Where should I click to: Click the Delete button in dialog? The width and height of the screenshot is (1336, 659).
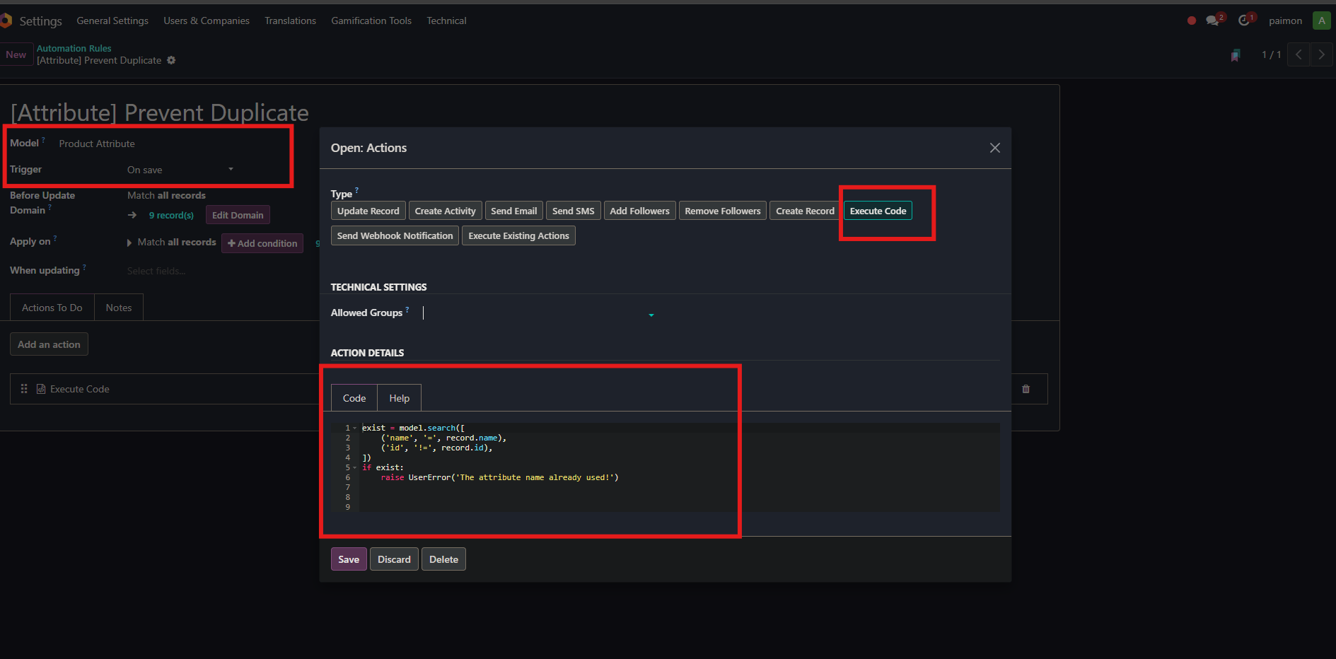[x=443, y=559]
